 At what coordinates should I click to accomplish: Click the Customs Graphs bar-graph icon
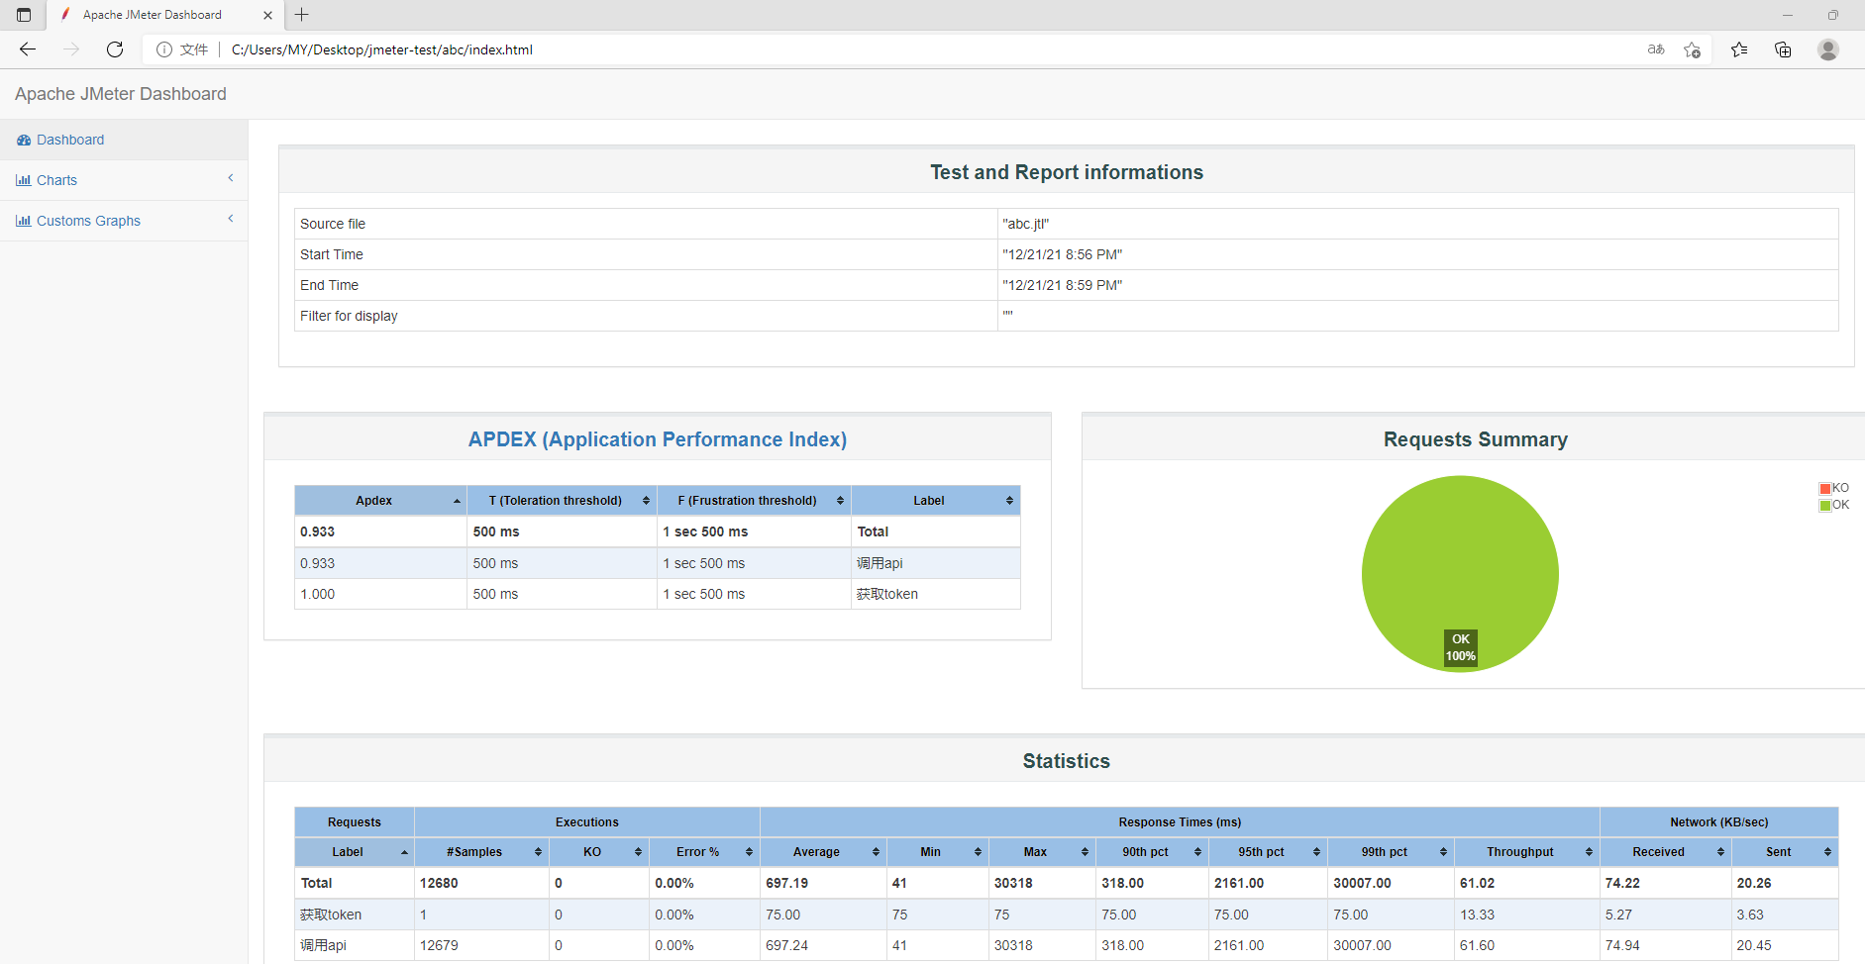tap(24, 221)
